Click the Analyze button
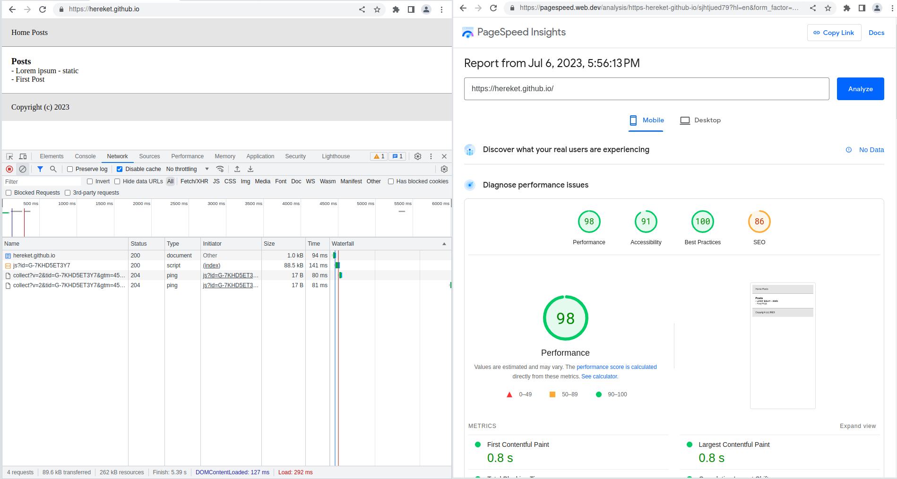 click(x=861, y=89)
